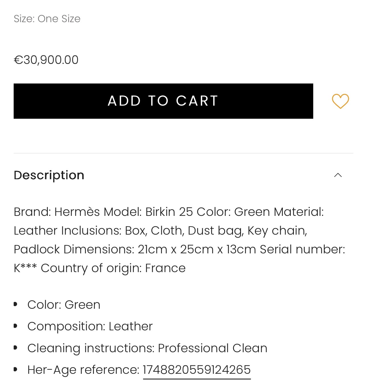Screen dimensions: 367x386
Task: Click the Color: Green bullet item
Action: [x=64, y=305]
